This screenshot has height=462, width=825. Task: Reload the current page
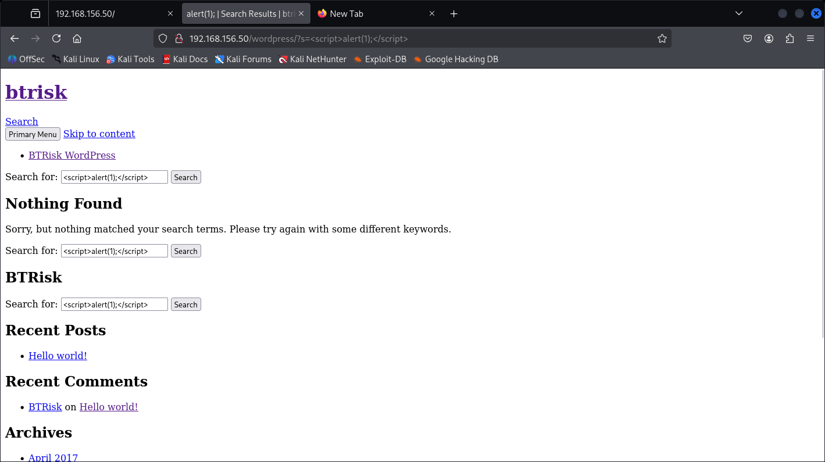pyautogui.click(x=56, y=38)
